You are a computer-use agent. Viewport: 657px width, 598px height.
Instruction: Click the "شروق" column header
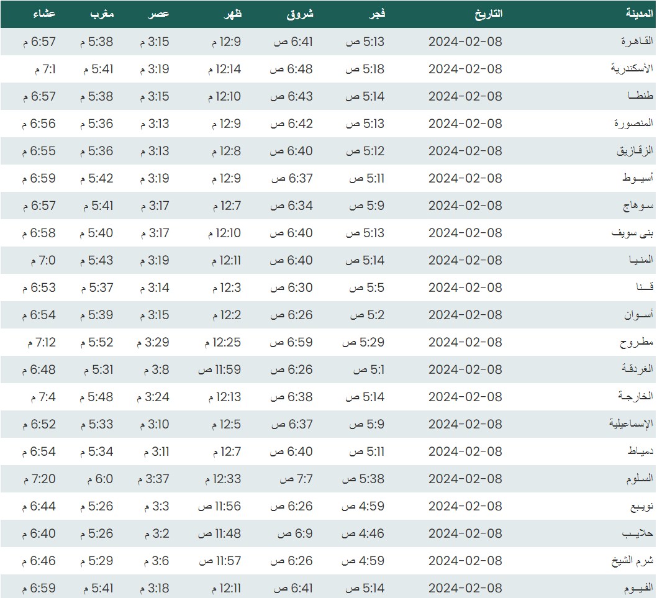tap(299, 14)
